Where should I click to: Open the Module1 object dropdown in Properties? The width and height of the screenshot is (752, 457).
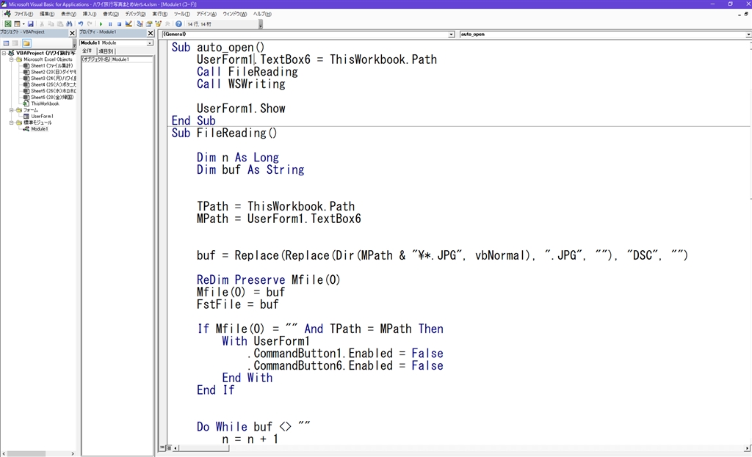point(150,43)
